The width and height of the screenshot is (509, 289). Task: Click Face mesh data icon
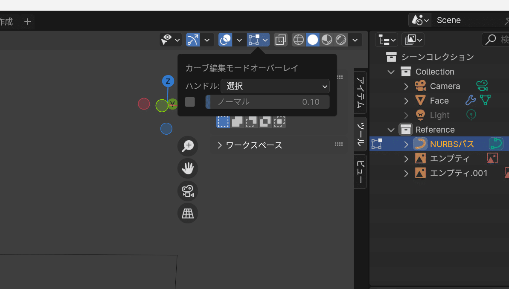pyautogui.click(x=485, y=100)
